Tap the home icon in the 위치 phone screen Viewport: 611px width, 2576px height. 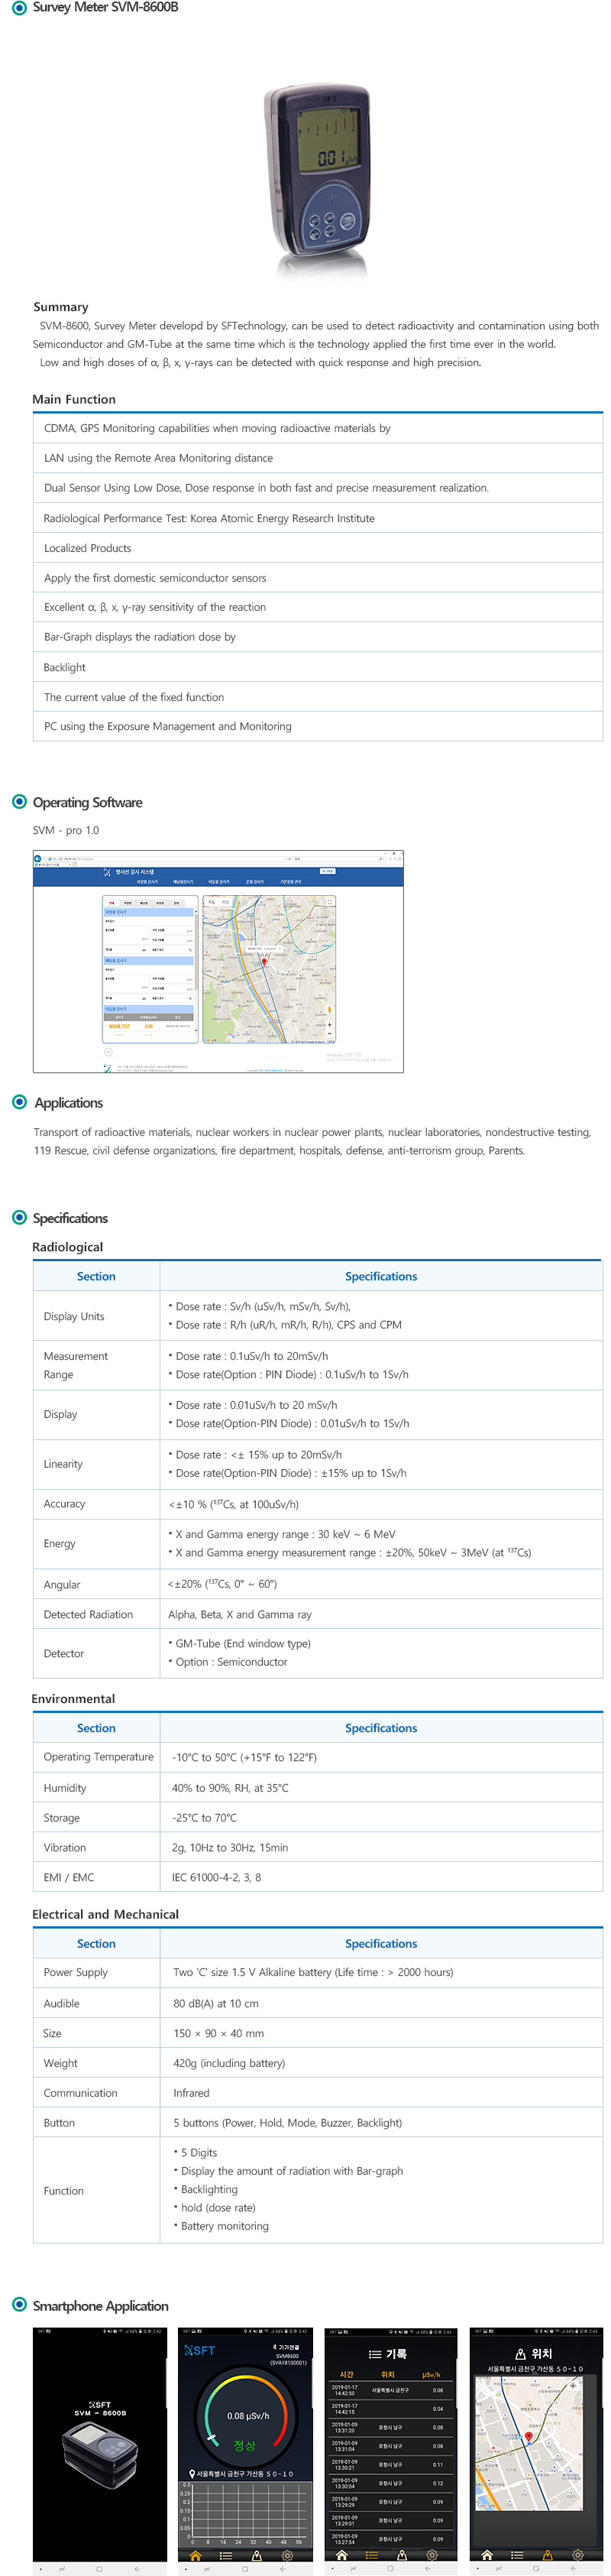click(487, 2555)
